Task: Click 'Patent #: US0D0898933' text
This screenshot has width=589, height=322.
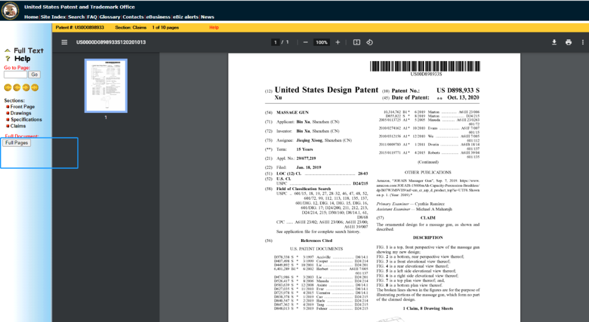Action: (80, 27)
